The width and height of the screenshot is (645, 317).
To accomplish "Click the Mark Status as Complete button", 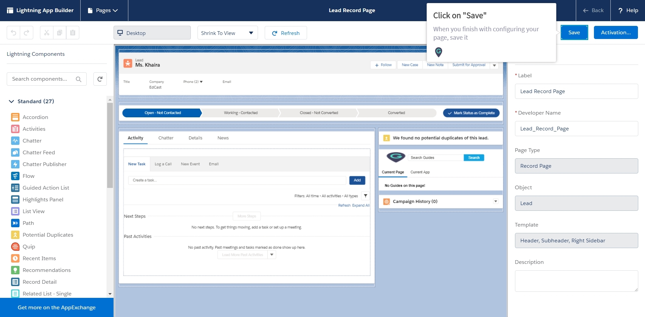I will pyautogui.click(x=471, y=113).
